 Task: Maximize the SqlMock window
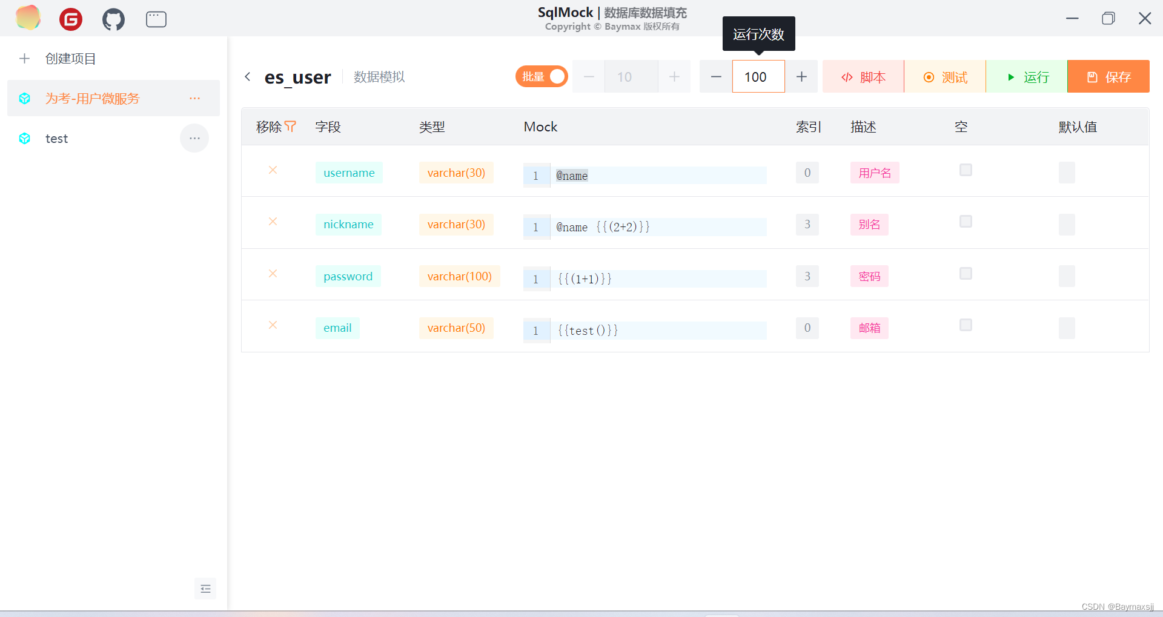[x=1108, y=18]
